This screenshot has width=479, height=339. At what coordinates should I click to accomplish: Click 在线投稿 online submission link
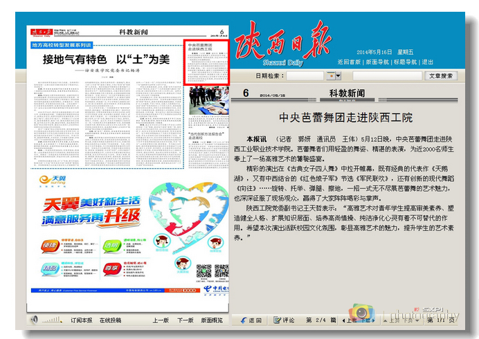pos(110,320)
